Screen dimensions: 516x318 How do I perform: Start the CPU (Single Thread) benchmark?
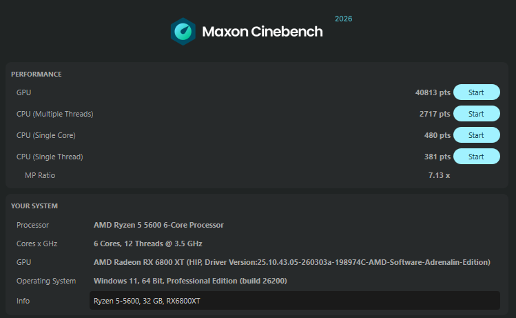(x=477, y=157)
